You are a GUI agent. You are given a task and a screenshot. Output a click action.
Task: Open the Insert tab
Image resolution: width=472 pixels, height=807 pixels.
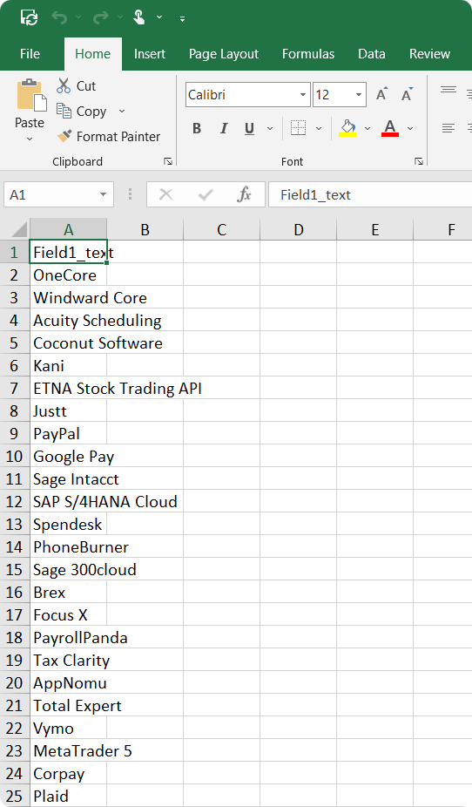(150, 54)
